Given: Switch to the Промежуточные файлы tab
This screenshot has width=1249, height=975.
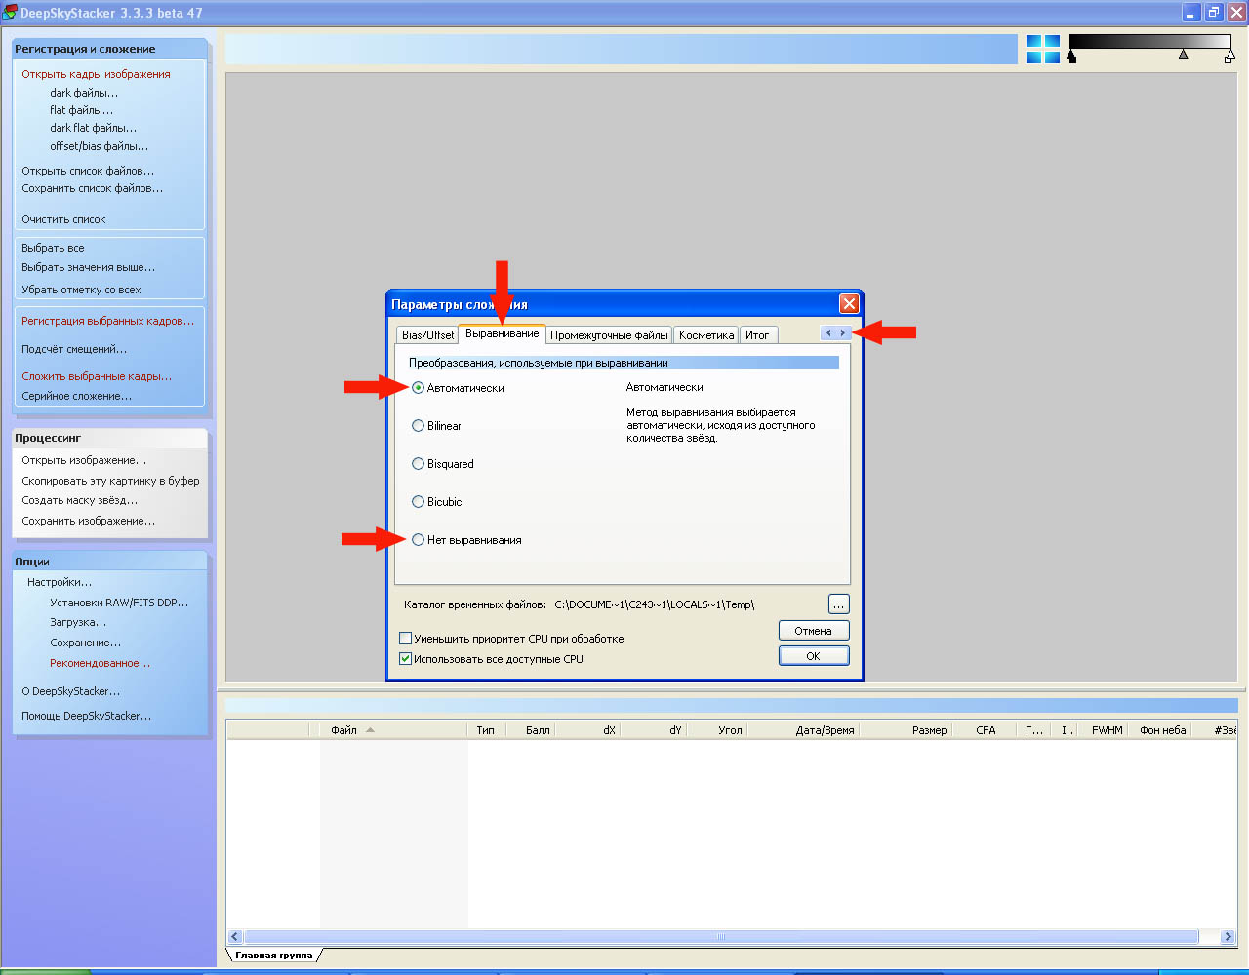Looking at the screenshot, I should [x=609, y=335].
